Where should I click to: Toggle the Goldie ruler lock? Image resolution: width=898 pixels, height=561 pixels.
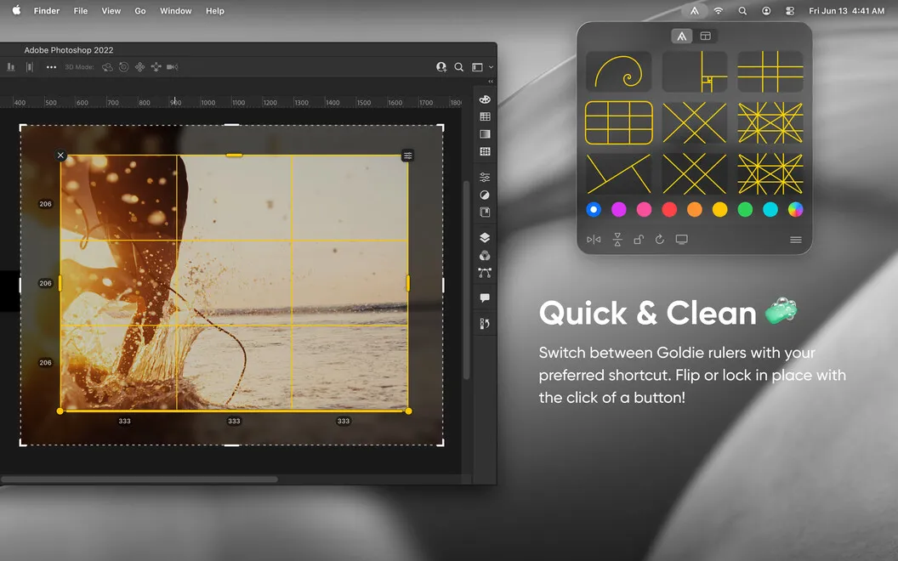point(639,240)
